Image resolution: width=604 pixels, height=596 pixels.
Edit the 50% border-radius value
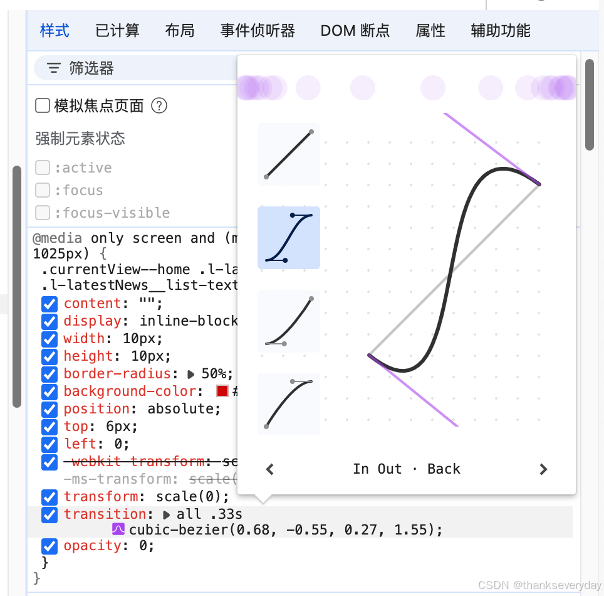coord(214,373)
